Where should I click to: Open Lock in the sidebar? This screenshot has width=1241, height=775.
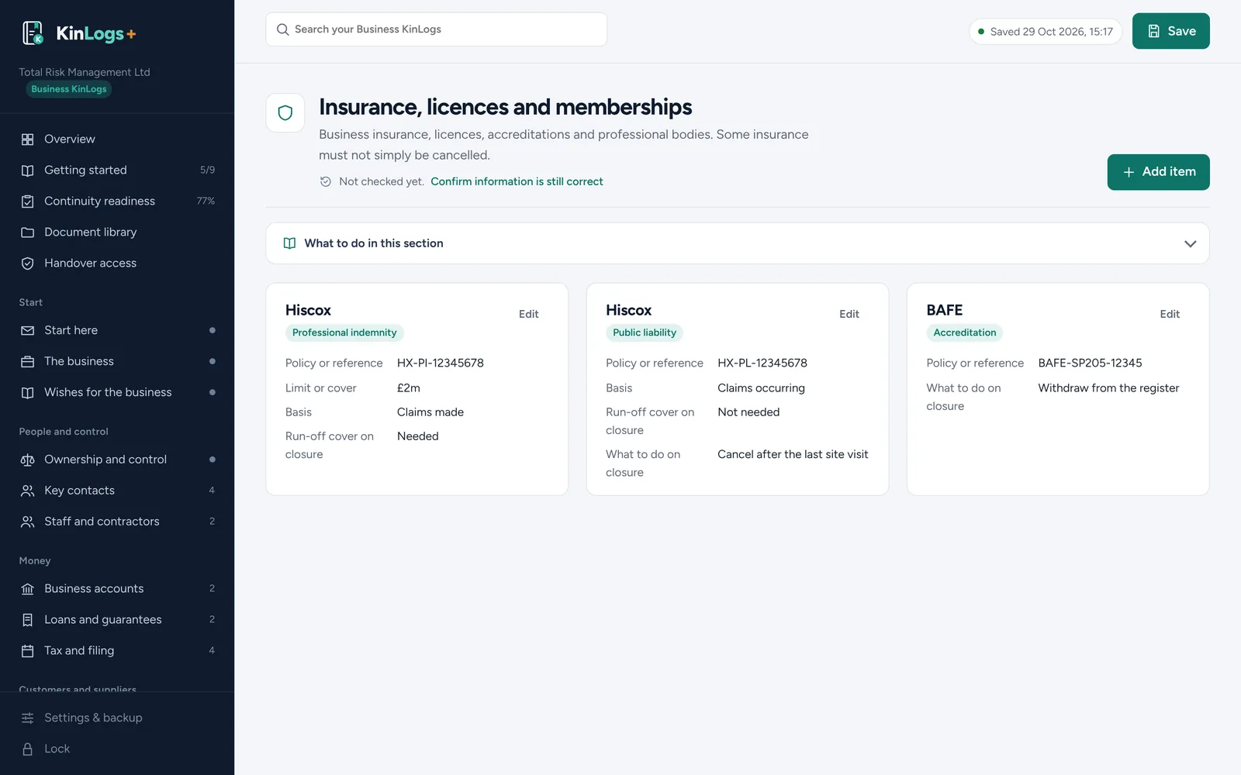(x=117, y=749)
